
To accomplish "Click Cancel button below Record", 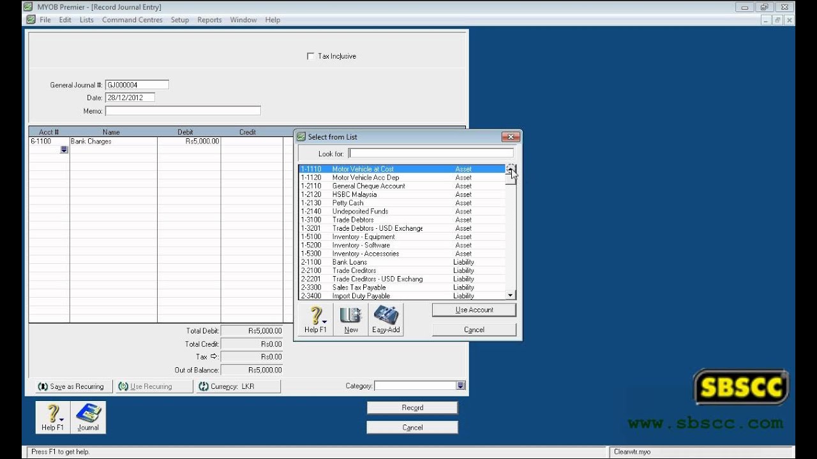I will [412, 427].
